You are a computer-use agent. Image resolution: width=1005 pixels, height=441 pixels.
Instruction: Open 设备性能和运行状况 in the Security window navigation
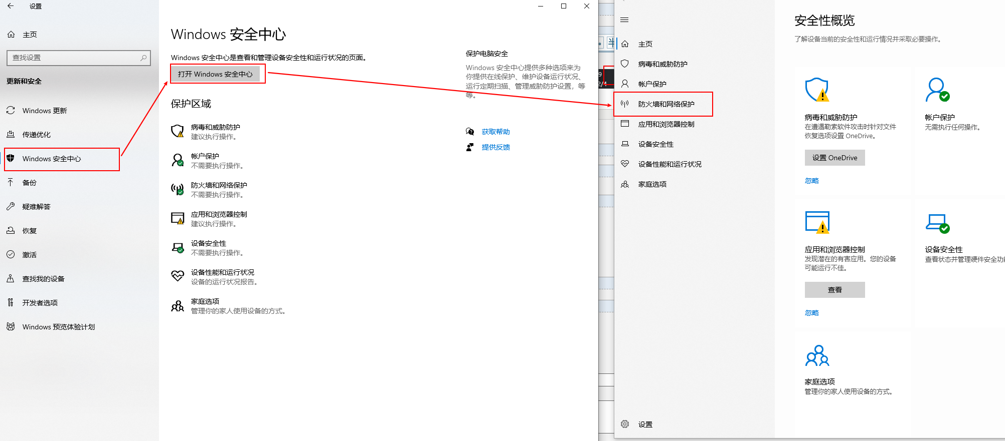tap(670, 164)
